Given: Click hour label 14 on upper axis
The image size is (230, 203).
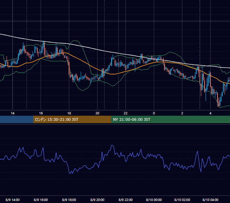Looking at the screenshot, I should (x=13, y=113).
